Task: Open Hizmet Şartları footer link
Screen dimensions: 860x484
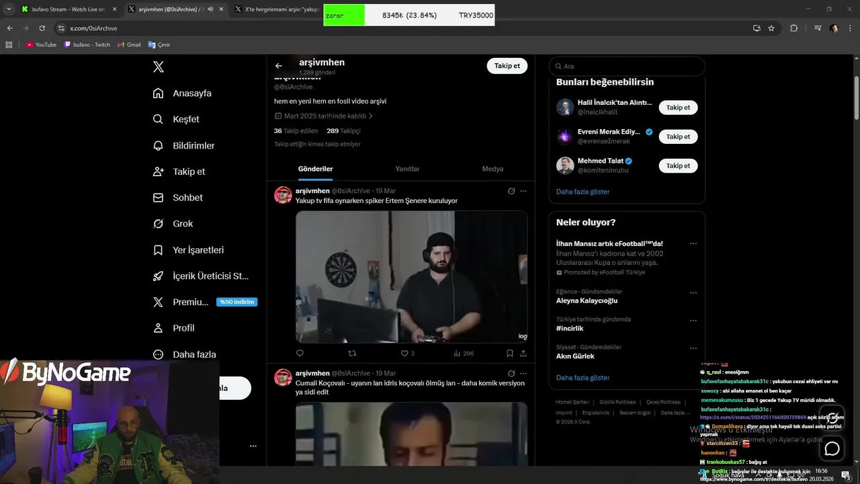Action: (572, 402)
